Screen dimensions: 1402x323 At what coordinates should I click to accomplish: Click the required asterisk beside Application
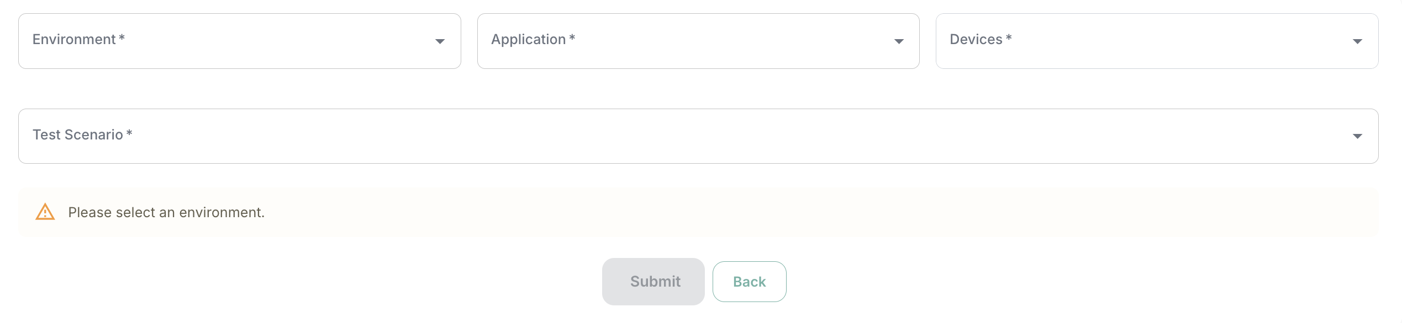(572, 38)
